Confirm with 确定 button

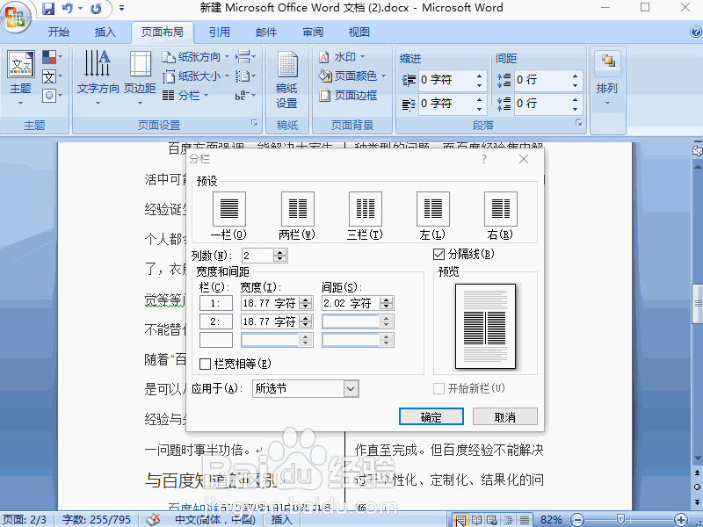click(x=431, y=416)
